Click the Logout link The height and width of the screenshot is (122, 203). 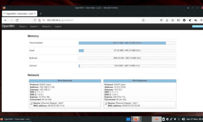click(x=58, y=26)
